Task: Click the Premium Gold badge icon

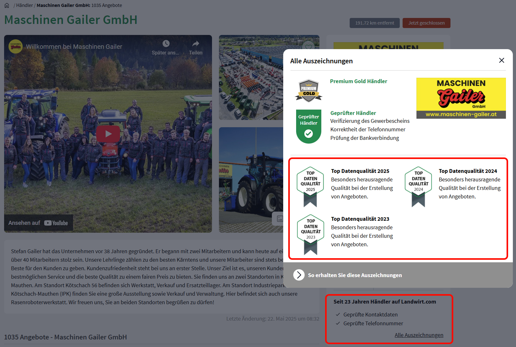Action: click(x=309, y=91)
